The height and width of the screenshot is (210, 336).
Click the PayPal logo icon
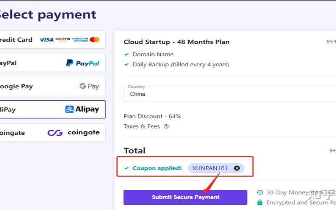coord(70,63)
